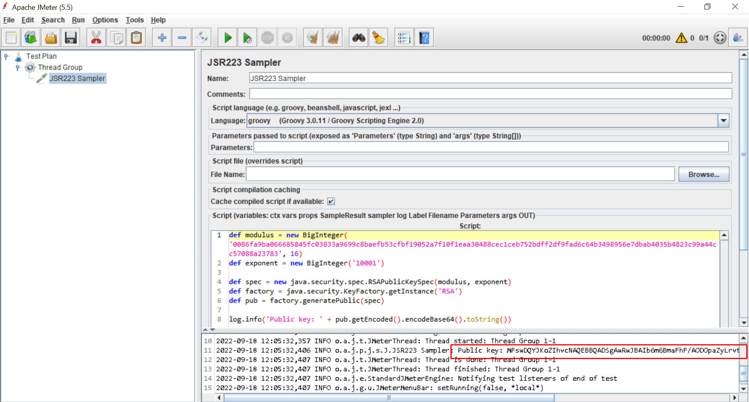Click the split pane collapse arrows above log
This screenshot has width=749, height=402.
click(209, 330)
